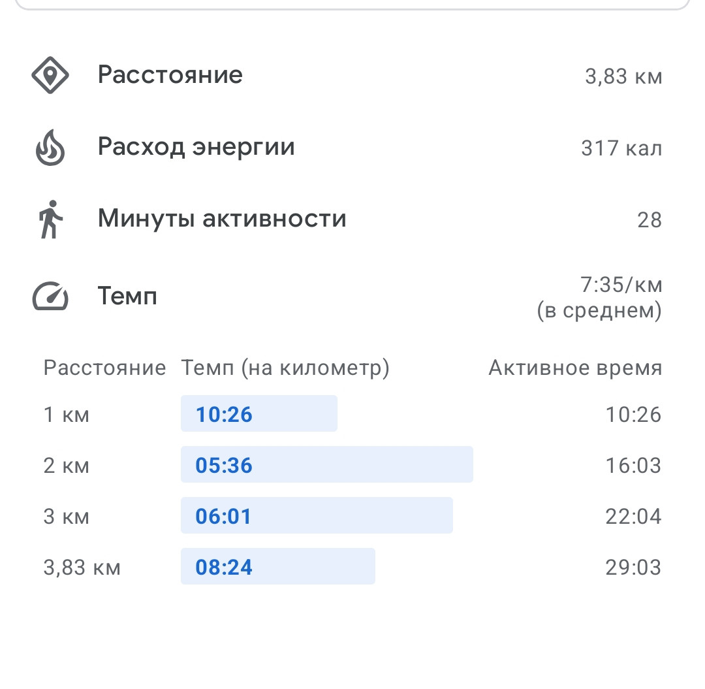
Task: Tap the Темп (на километр) column header
Action: pyautogui.click(x=285, y=368)
